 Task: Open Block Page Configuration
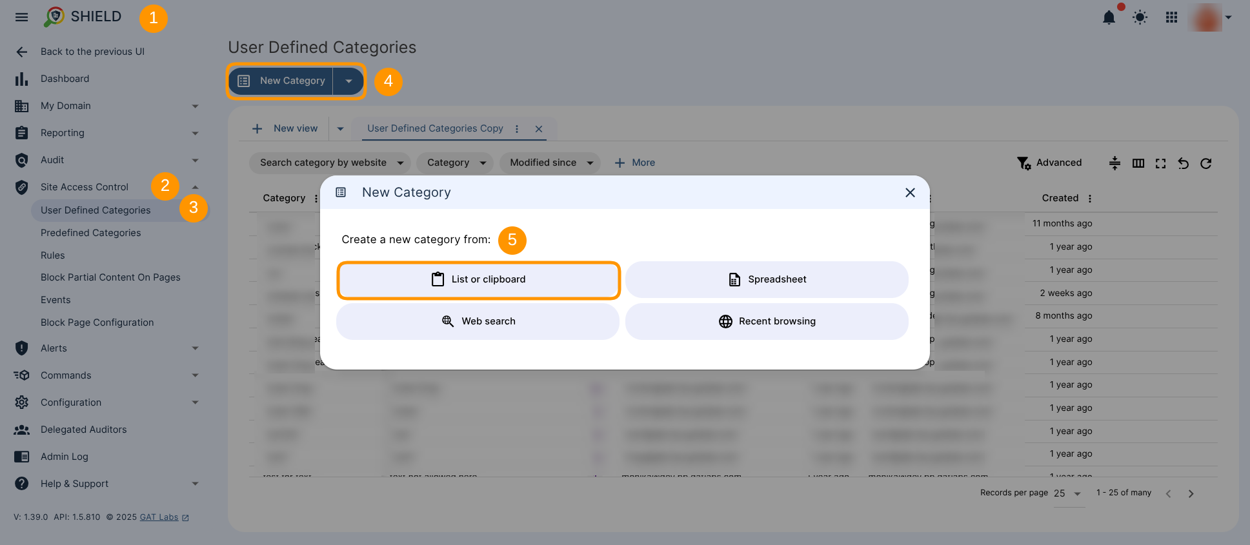click(97, 322)
